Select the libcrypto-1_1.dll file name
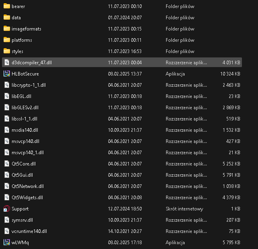258x249 pixels. [28, 85]
